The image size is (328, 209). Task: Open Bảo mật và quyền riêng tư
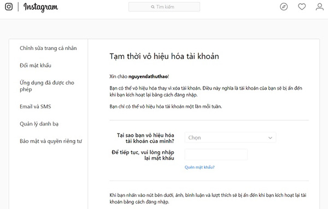click(x=51, y=141)
